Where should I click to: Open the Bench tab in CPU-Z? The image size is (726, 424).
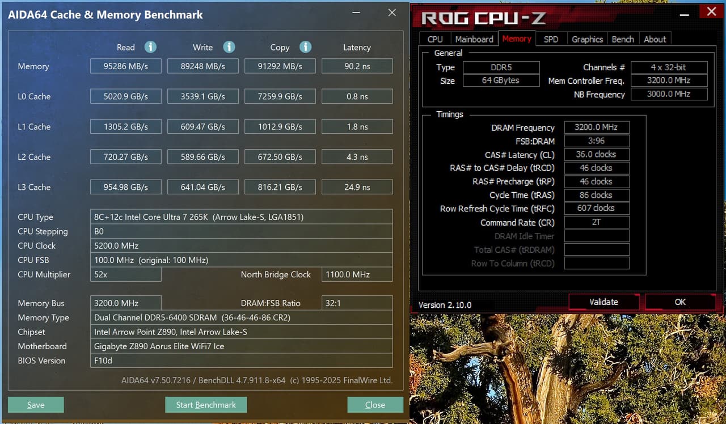(623, 39)
